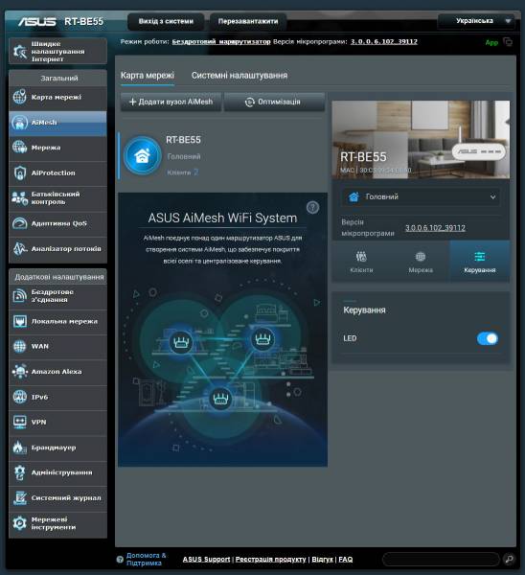The image size is (525, 575).
Task: Open the Головний role dropdown
Action: (421, 196)
